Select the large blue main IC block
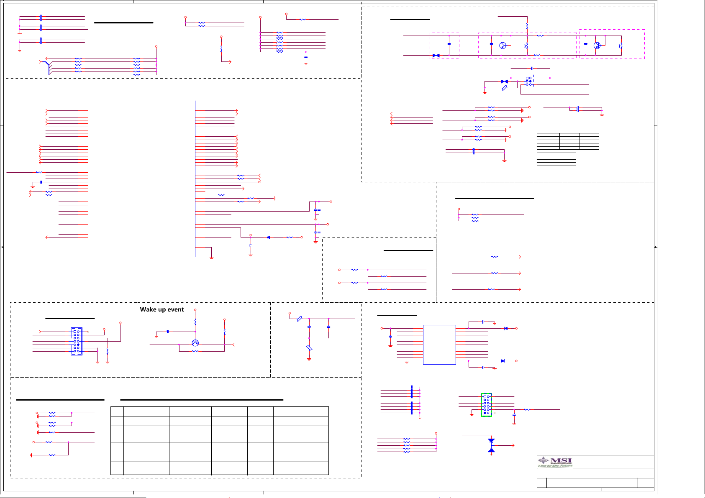Image resolution: width=705 pixels, height=498 pixels. [141, 179]
